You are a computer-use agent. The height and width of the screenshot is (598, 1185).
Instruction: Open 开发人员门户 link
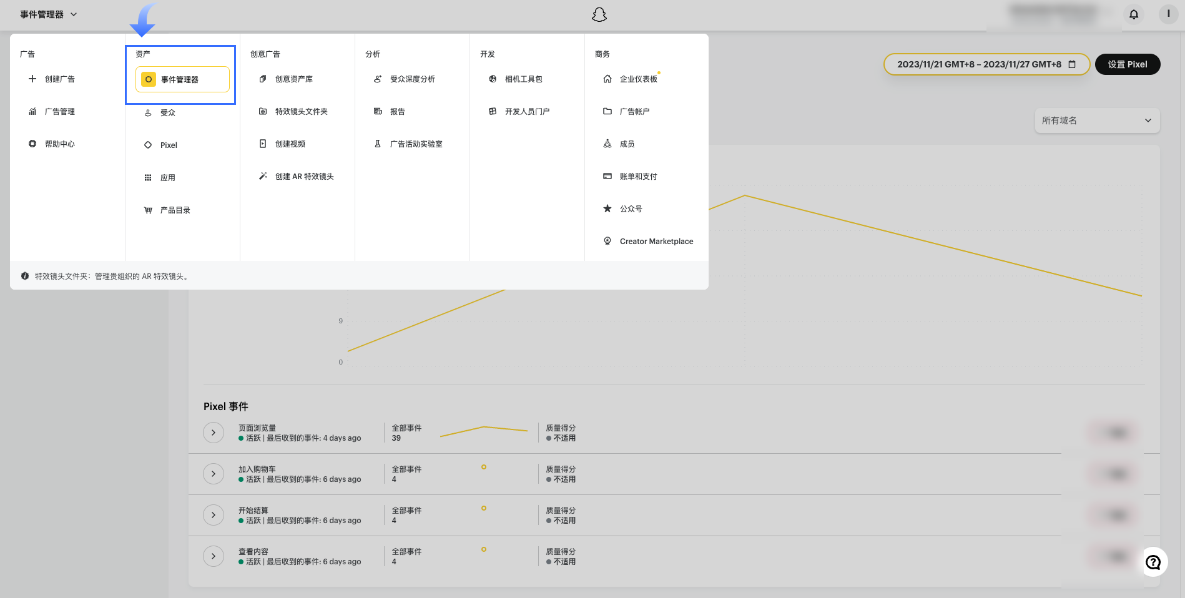pyautogui.click(x=527, y=112)
